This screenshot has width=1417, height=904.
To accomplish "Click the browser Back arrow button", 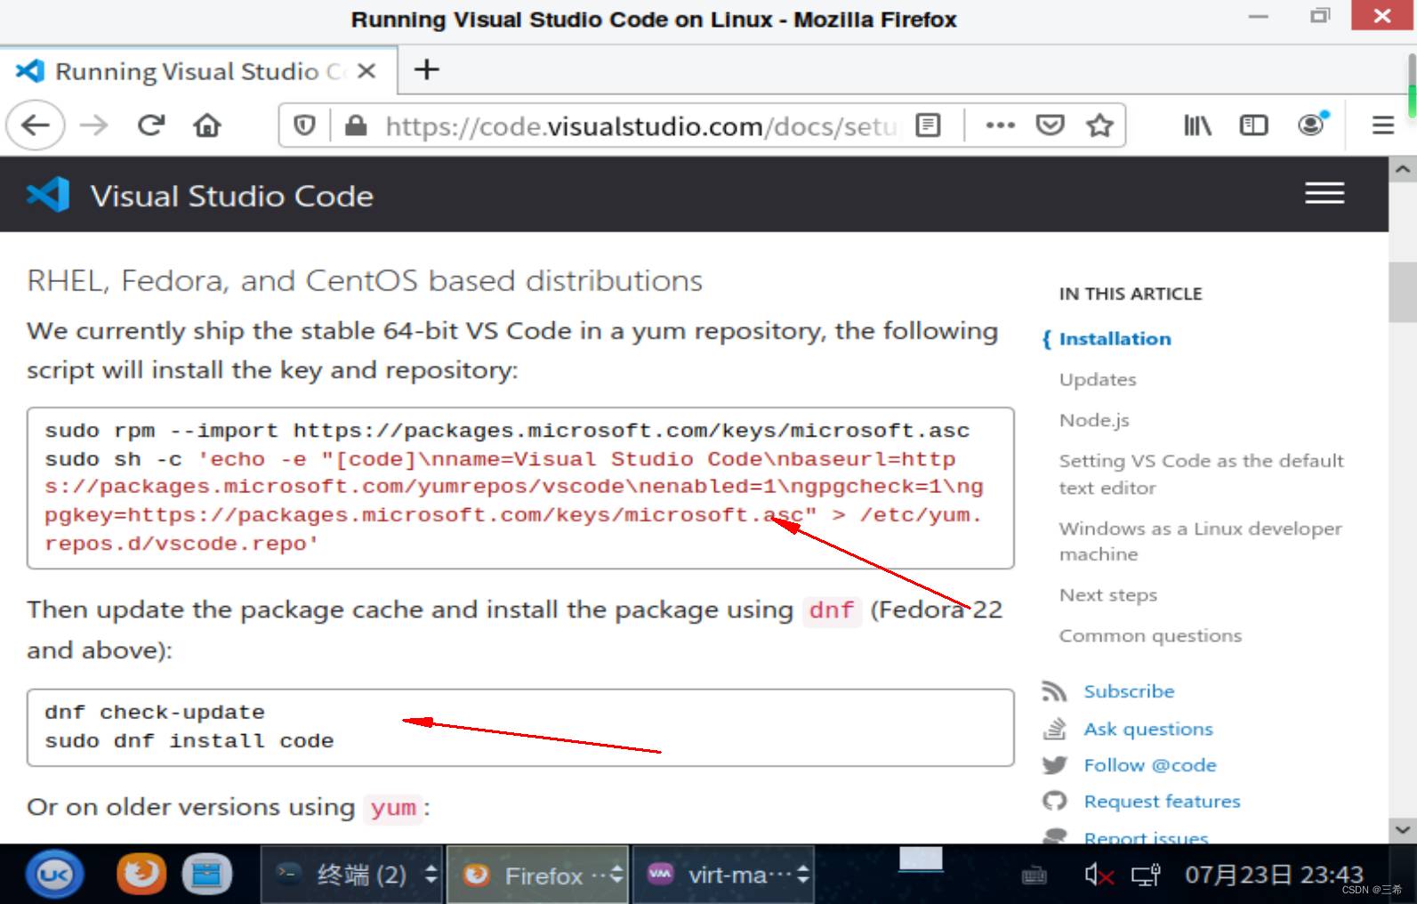I will point(36,125).
